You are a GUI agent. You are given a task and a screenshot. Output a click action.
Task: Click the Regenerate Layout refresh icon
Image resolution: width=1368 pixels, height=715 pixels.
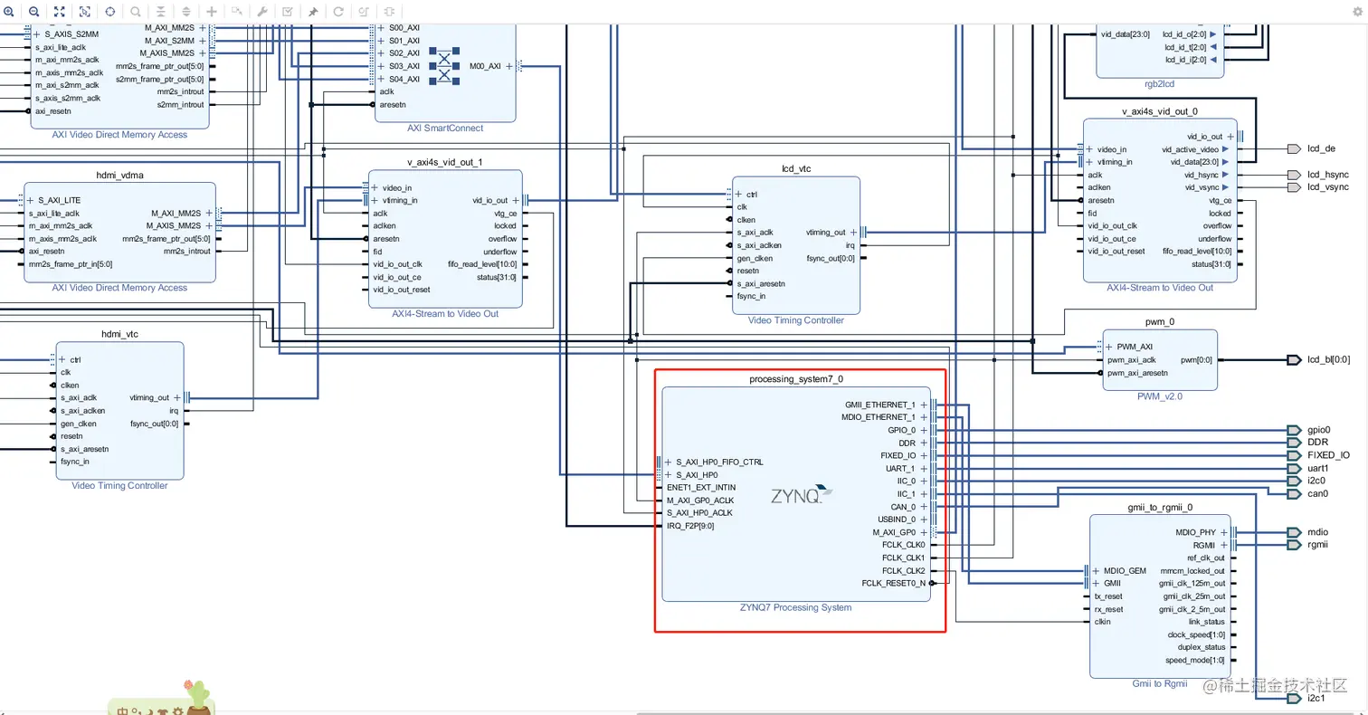click(338, 12)
